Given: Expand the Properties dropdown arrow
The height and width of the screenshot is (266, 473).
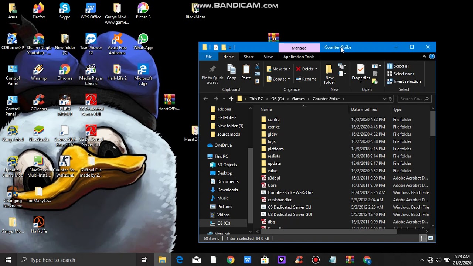Looking at the screenshot, I should click(361, 82).
